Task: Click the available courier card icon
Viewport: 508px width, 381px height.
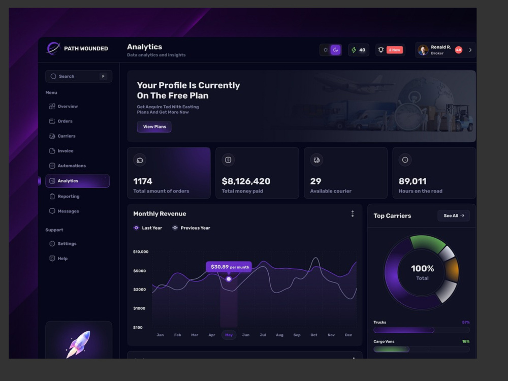Action: tap(316, 160)
